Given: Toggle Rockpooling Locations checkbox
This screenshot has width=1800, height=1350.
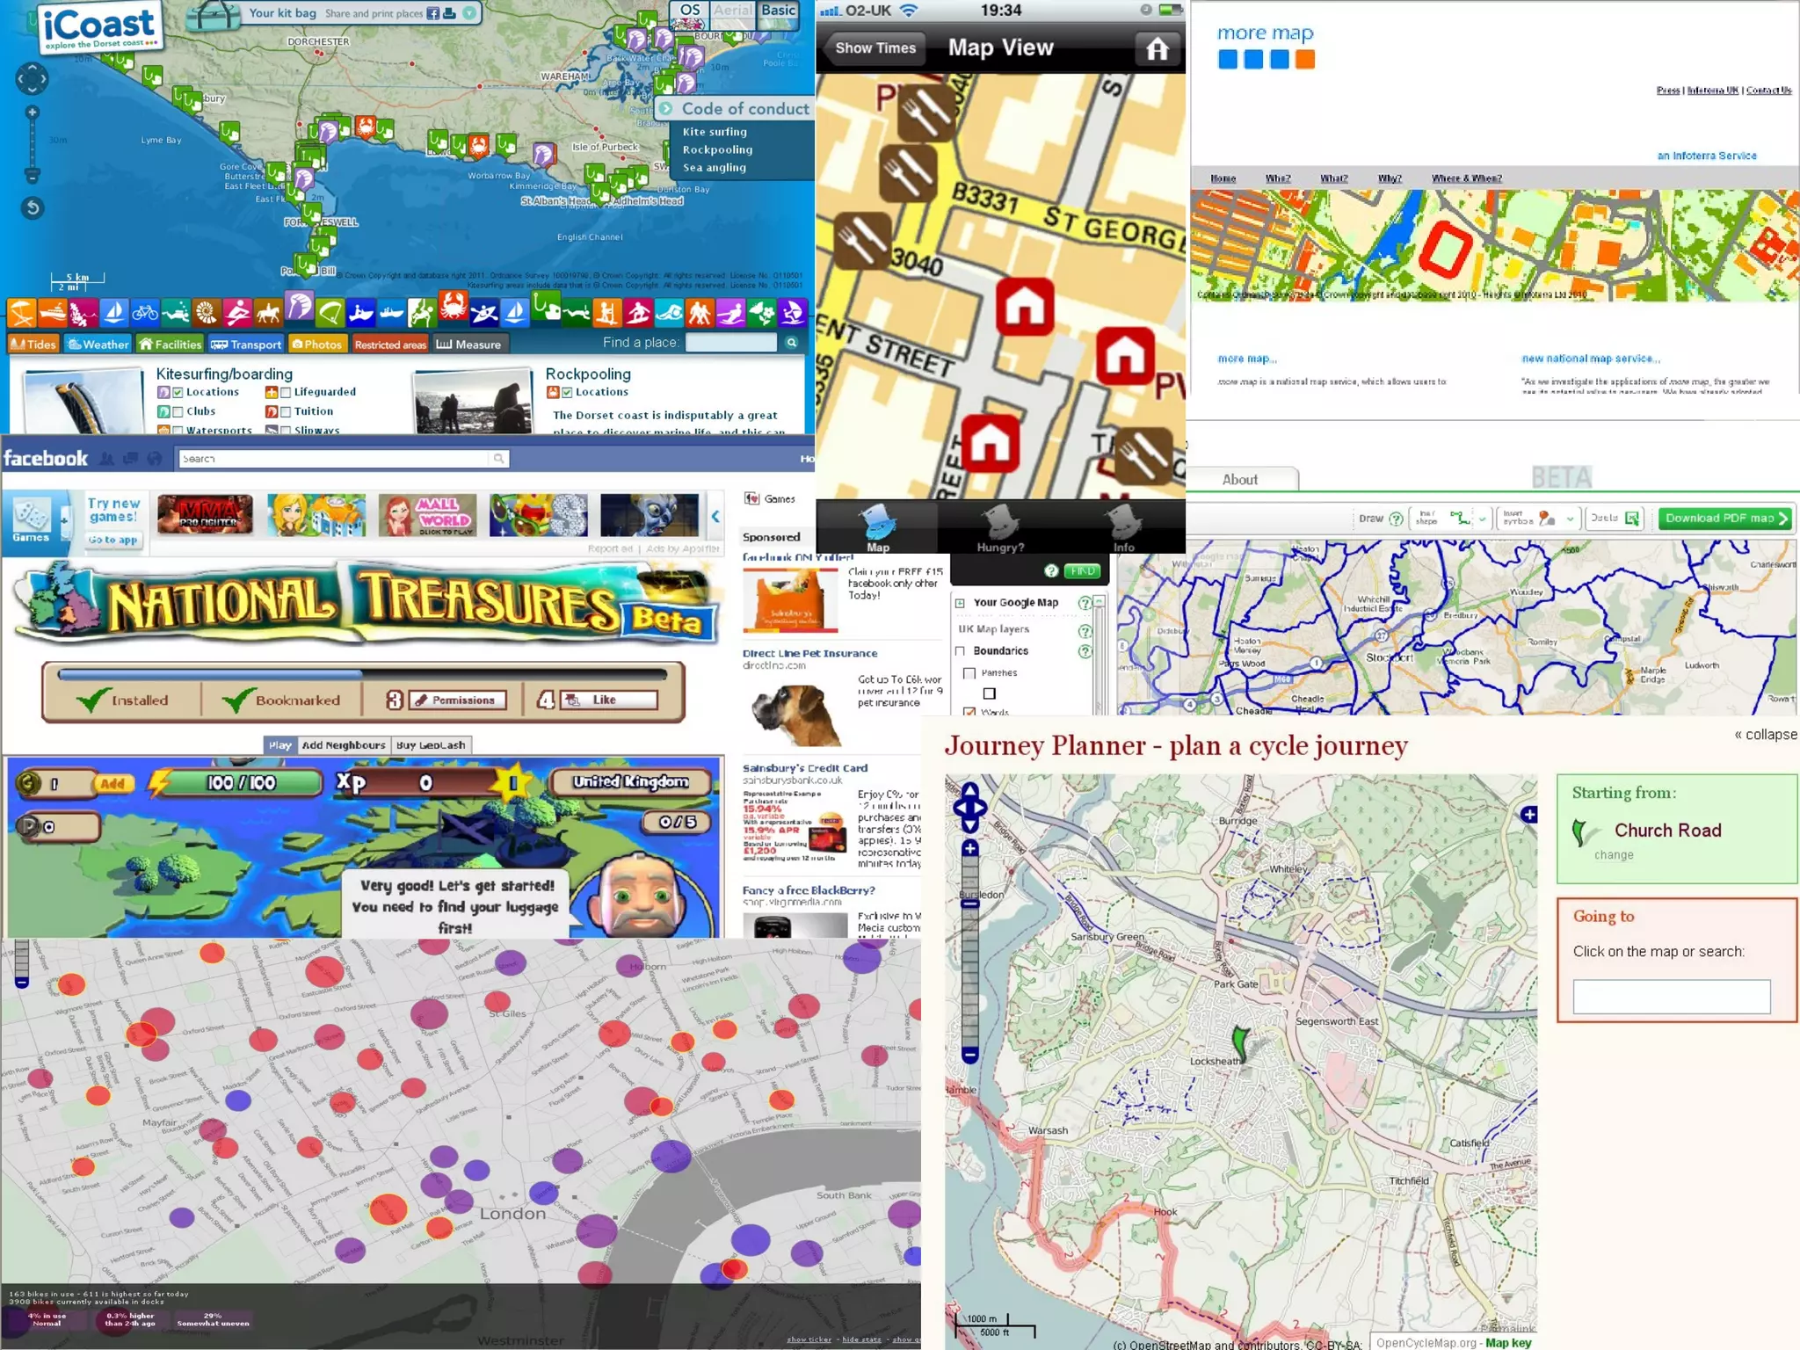Looking at the screenshot, I should [567, 393].
